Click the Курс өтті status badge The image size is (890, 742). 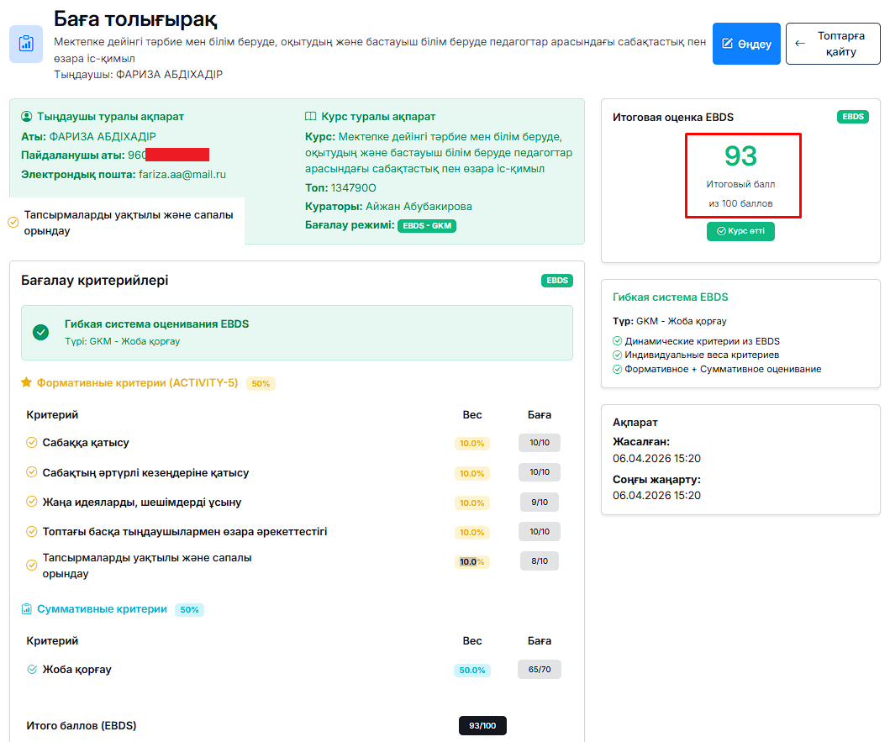pyautogui.click(x=740, y=231)
